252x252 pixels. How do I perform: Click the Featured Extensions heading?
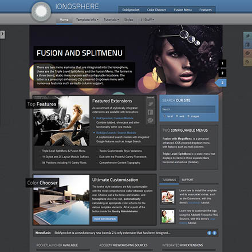tap(112, 101)
